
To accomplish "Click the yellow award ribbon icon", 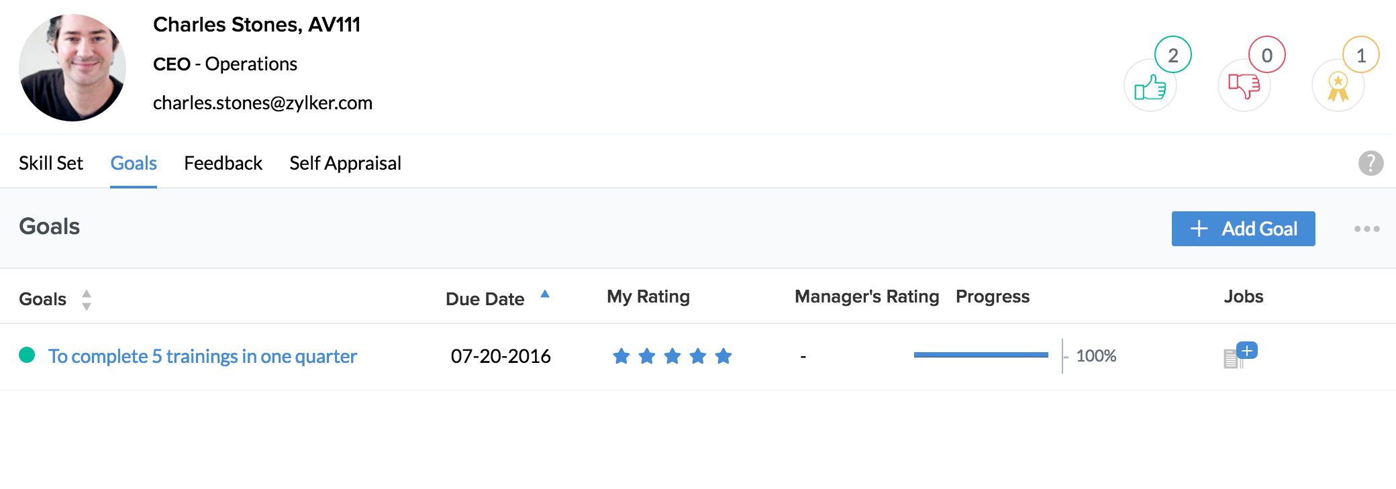I will coord(1338,87).
